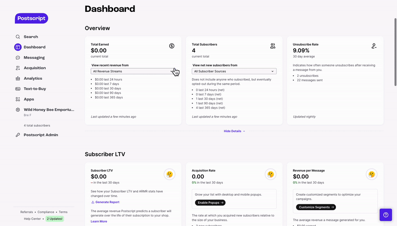The width and height of the screenshot is (397, 226).
Task: Open the All Subscriber Sources dropdown
Action: [x=234, y=71]
